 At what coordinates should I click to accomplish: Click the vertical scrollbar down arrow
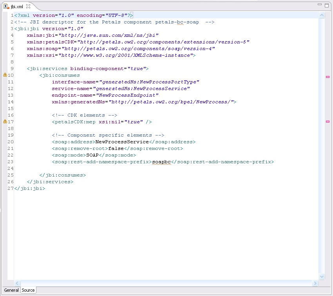[x=322, y=277]
